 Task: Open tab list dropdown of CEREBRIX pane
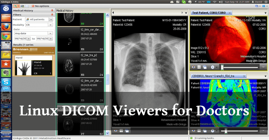pos(265,76)
